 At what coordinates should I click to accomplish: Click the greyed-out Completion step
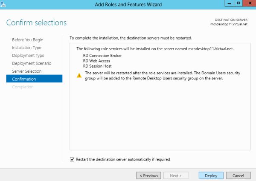point(23,87)
